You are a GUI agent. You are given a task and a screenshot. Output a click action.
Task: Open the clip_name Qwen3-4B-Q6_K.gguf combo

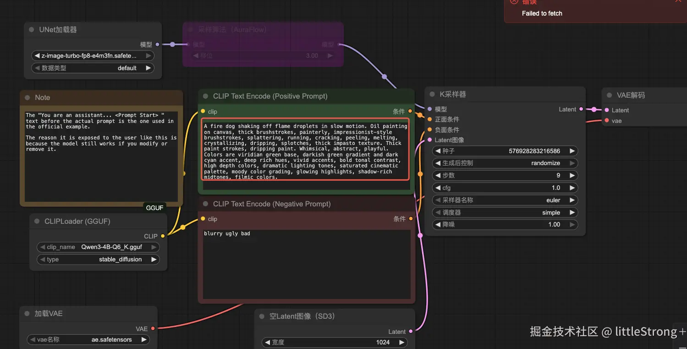98,247
